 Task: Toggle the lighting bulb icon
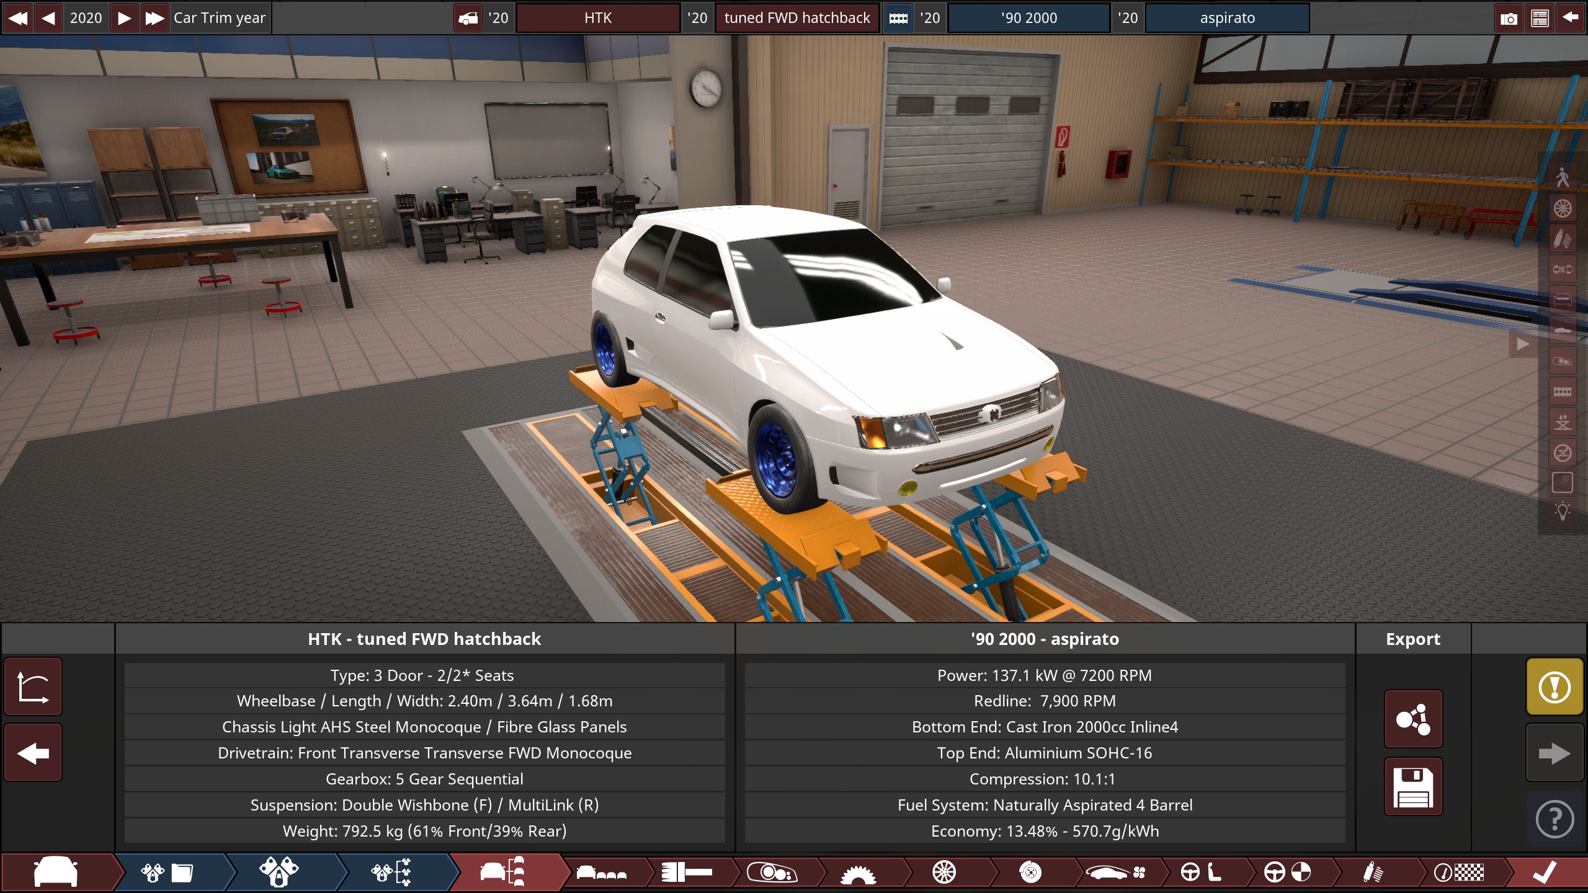pyautogui.click(x=1563, y=512)
